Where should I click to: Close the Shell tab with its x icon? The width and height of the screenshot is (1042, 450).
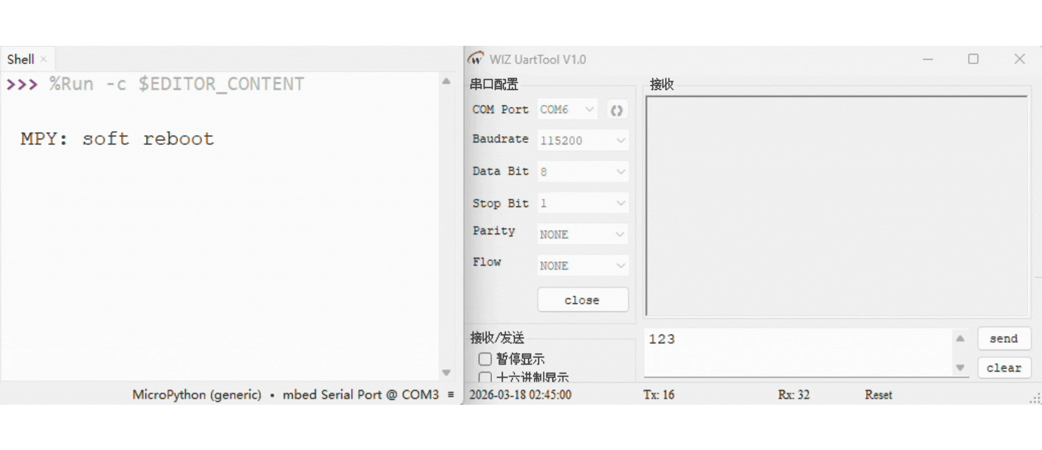44,59
